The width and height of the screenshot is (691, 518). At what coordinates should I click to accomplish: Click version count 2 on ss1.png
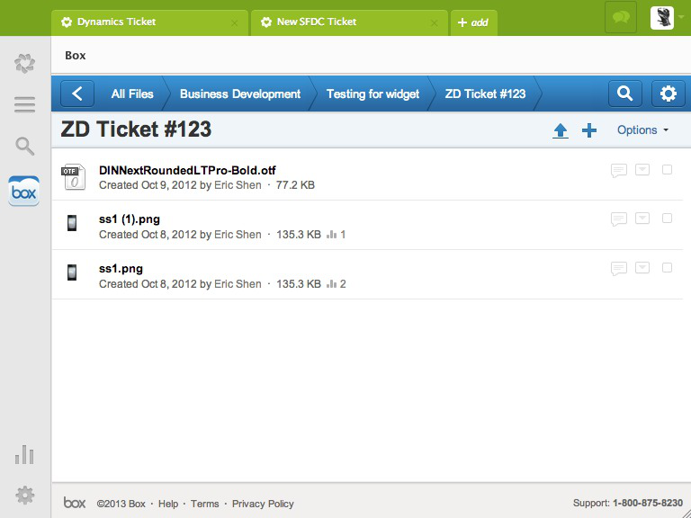tap(336, 283)
